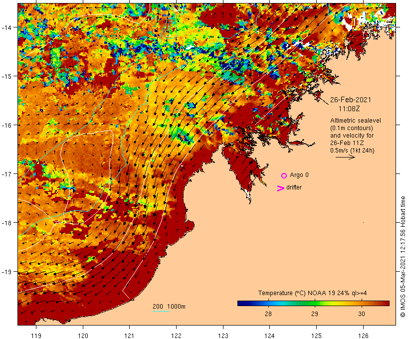The image size is (409, 339).
Task: Click the latitude label -16
Action: 6,125
